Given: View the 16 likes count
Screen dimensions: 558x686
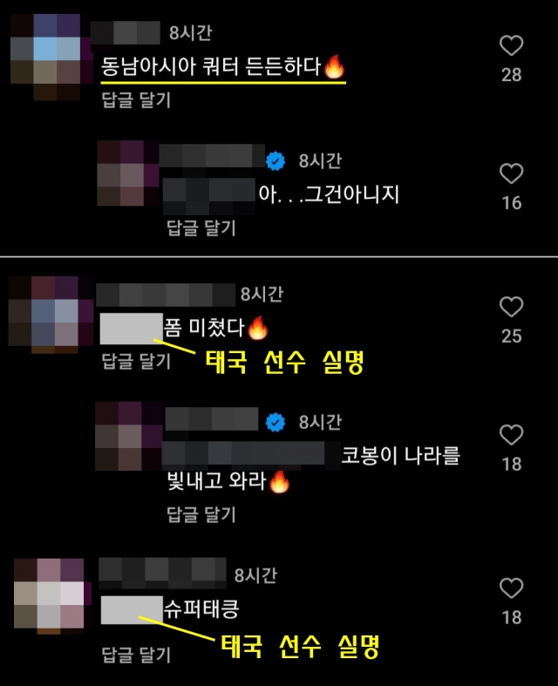Looking at the screenshot, I should (x=511, y=203).
